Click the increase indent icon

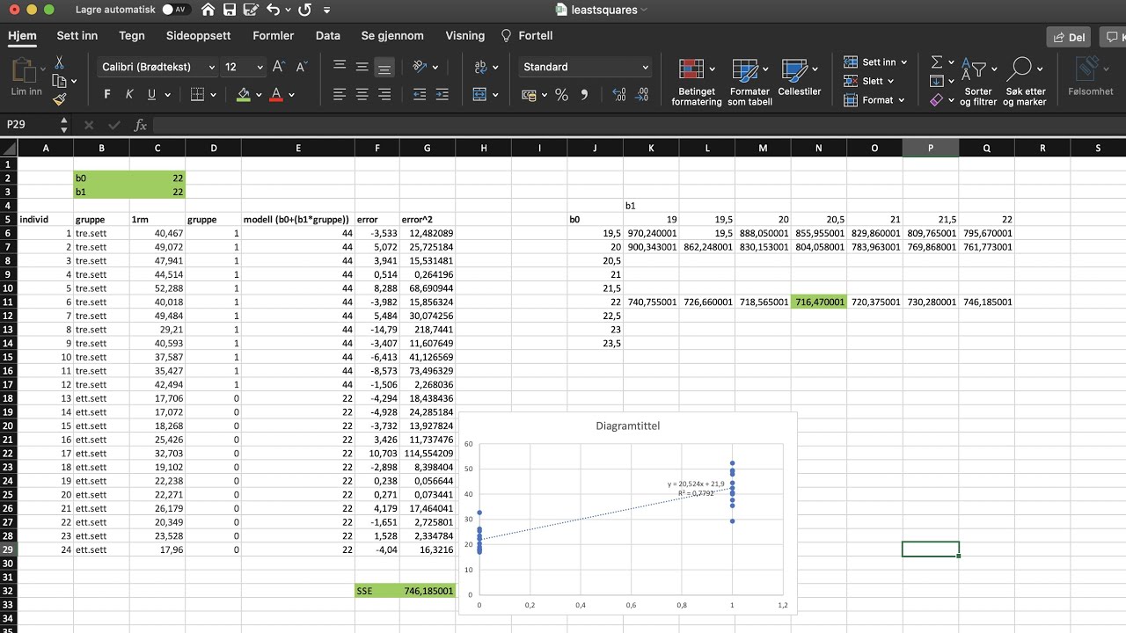442,95
